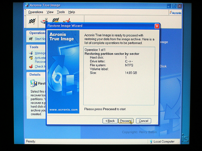Click the Operations panel header
The width and height of the screenshot is (202, 151).
36,33
